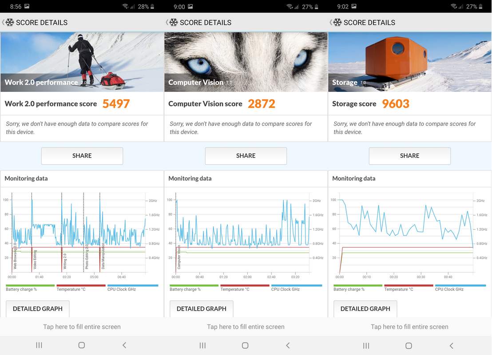Tap 'Computer Vision score' label
Image resolution: width=492 pixels, height=355 pixels.
pos(205,104)
